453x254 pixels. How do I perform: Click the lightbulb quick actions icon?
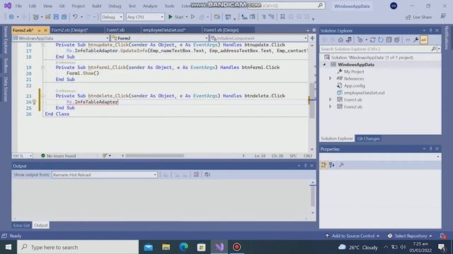[x=35, y=102]
